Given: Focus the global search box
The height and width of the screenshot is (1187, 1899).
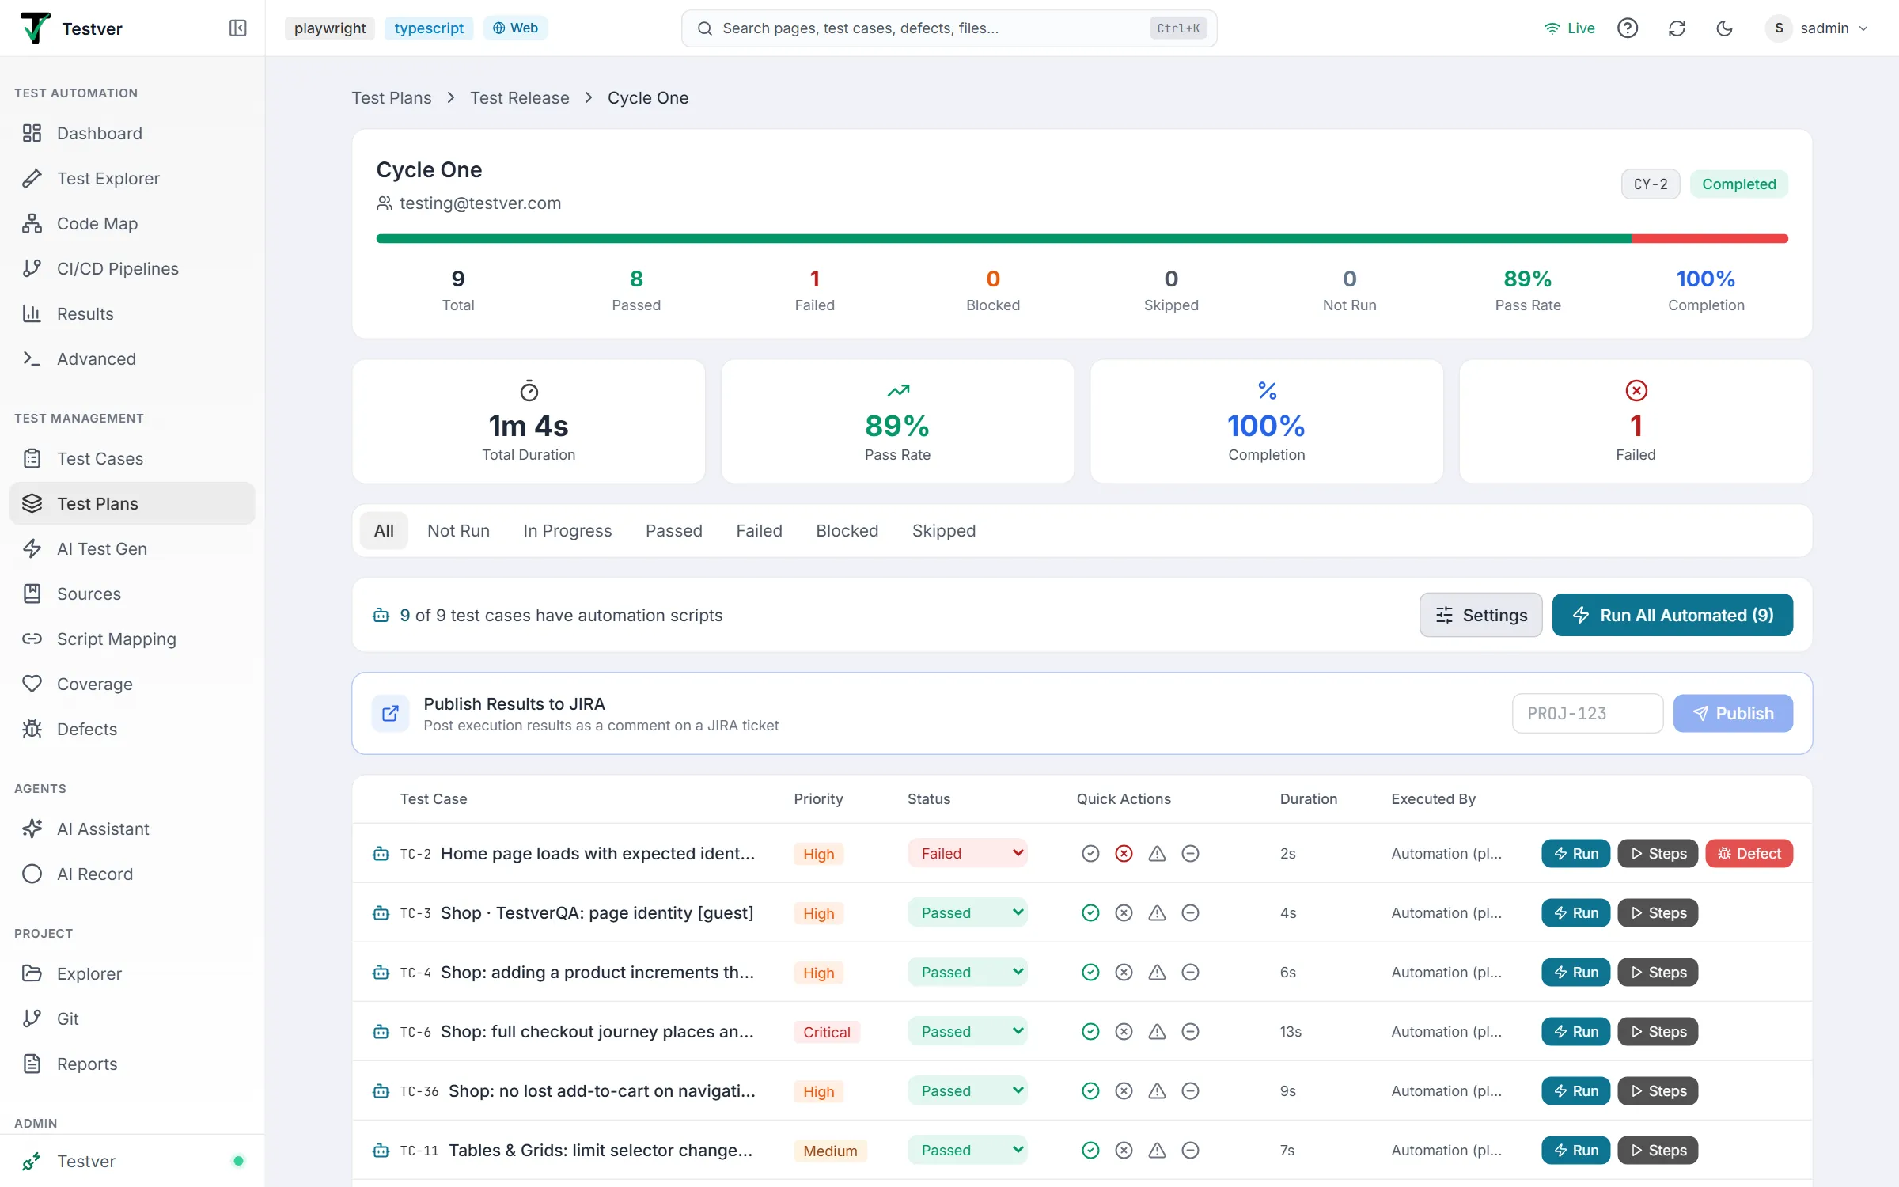Looking at the screenshot, I should point(949,28).
